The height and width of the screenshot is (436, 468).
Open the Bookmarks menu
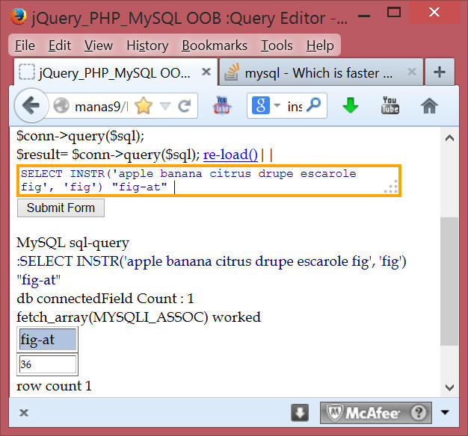(x=214, y=46)
